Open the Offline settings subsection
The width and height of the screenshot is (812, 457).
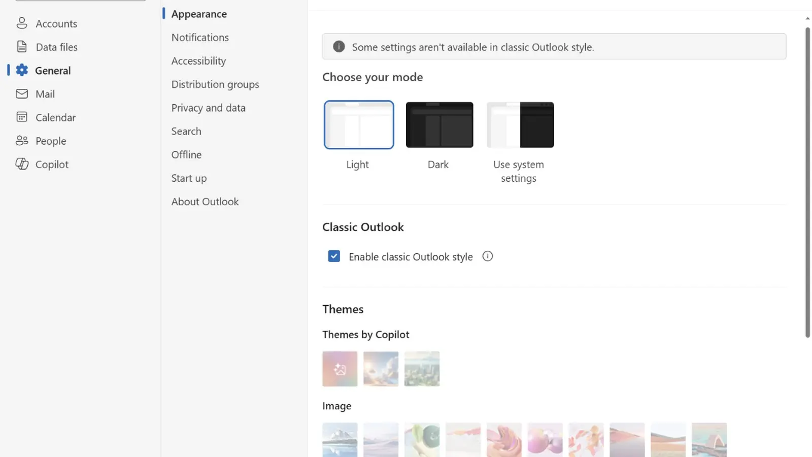tap(186, 154)
